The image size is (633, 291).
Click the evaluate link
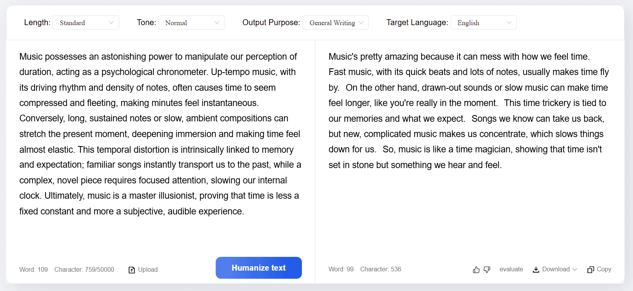pyautogui.click(x=511, y=269)
